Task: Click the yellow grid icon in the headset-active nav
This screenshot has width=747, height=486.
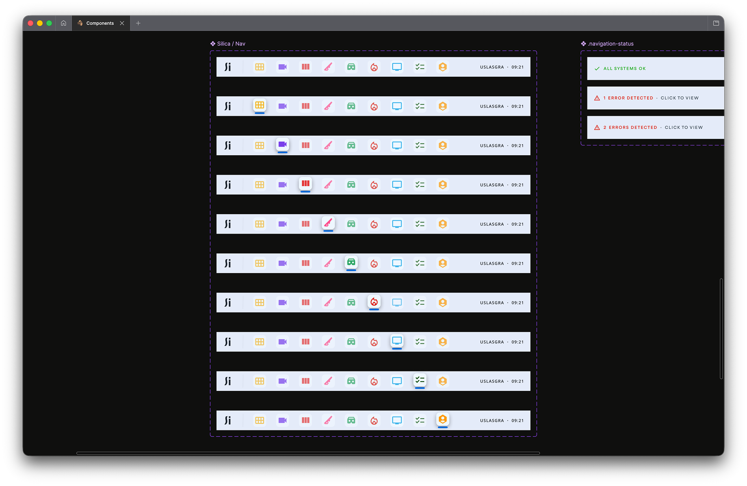Action: pyautogui.click(x=259, y=263)
